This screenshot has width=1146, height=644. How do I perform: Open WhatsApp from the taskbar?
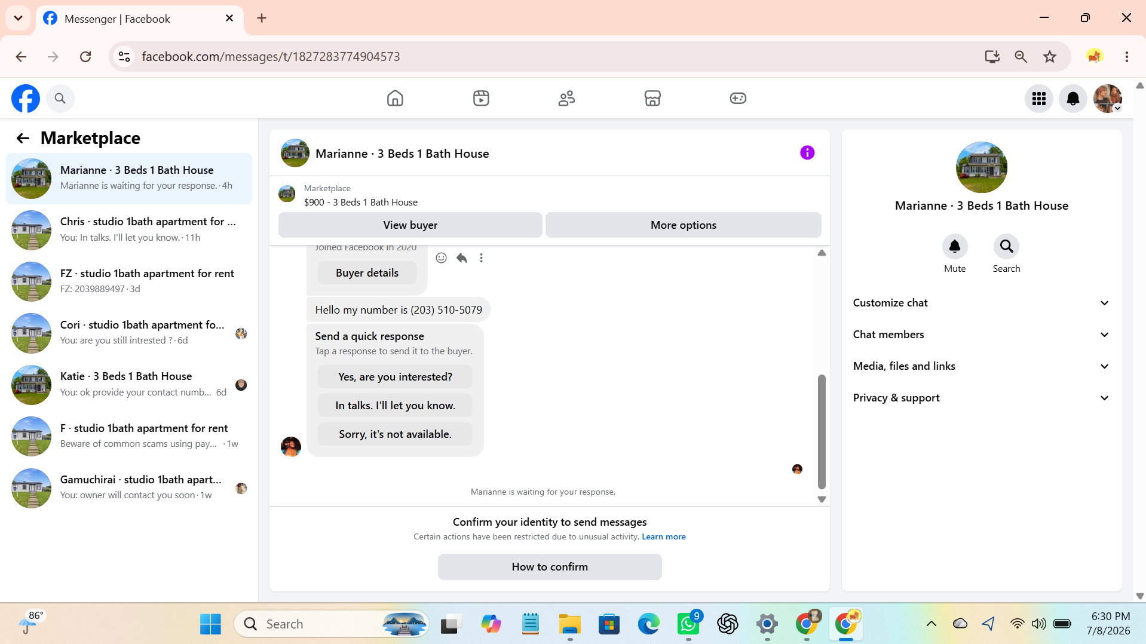pos(688,624)
